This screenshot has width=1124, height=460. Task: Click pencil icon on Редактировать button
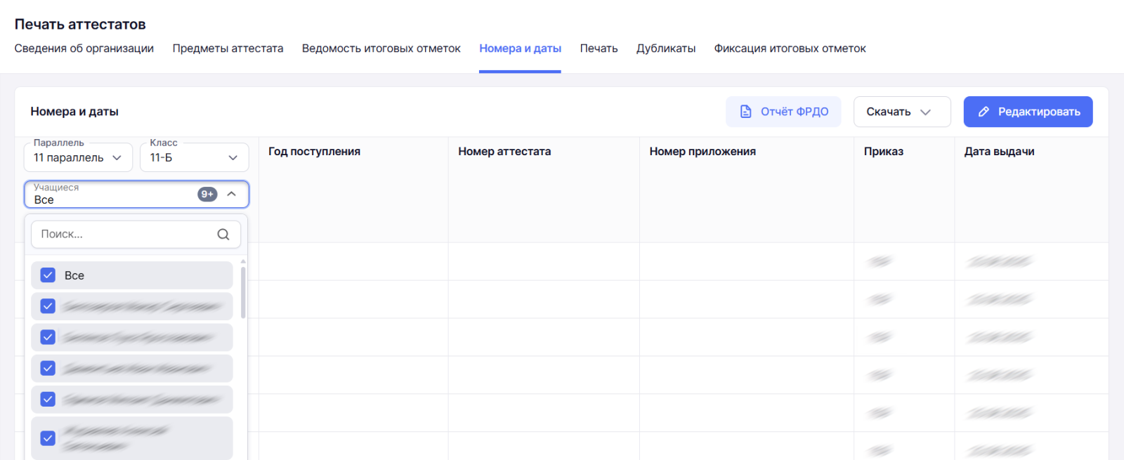click(x=983, y=112)
